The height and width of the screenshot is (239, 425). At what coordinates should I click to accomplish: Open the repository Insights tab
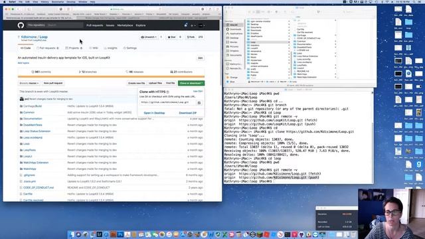pos(111,48)
